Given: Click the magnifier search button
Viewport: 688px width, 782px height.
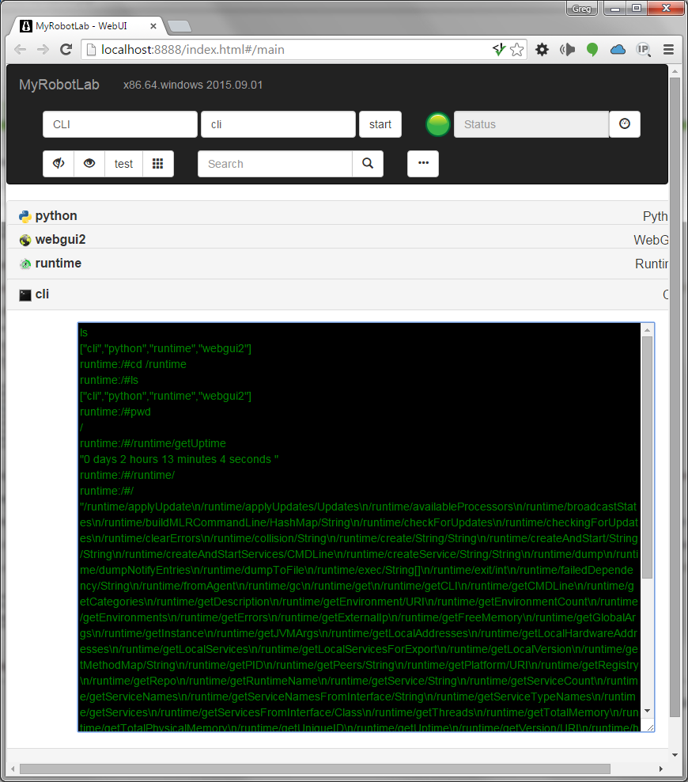Looking at the screenshot, I should click(368, 164).
